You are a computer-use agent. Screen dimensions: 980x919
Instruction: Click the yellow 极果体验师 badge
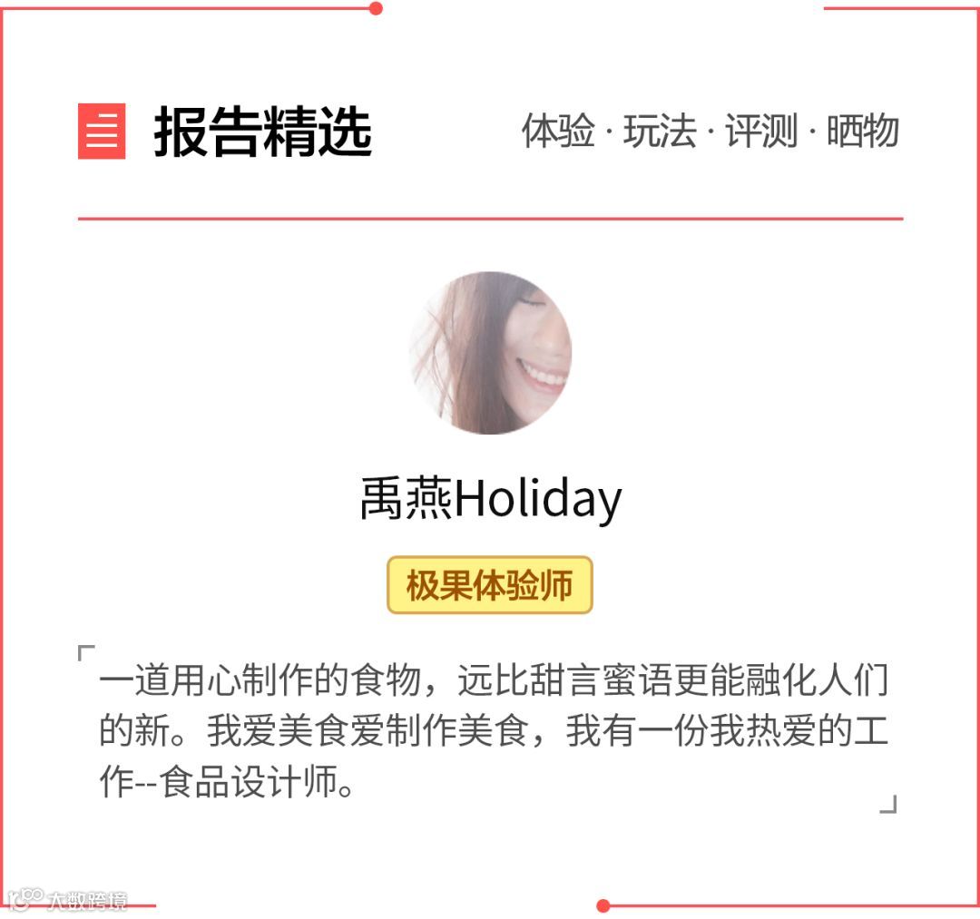[x=490, y=585]
